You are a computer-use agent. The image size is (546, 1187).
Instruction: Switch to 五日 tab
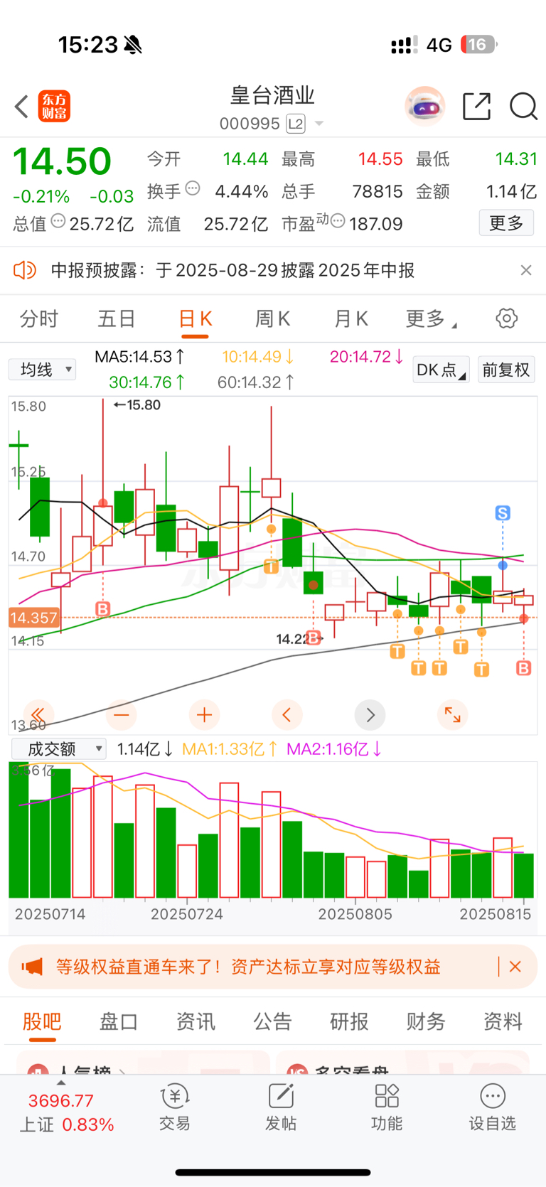click(x=117, y=319)
